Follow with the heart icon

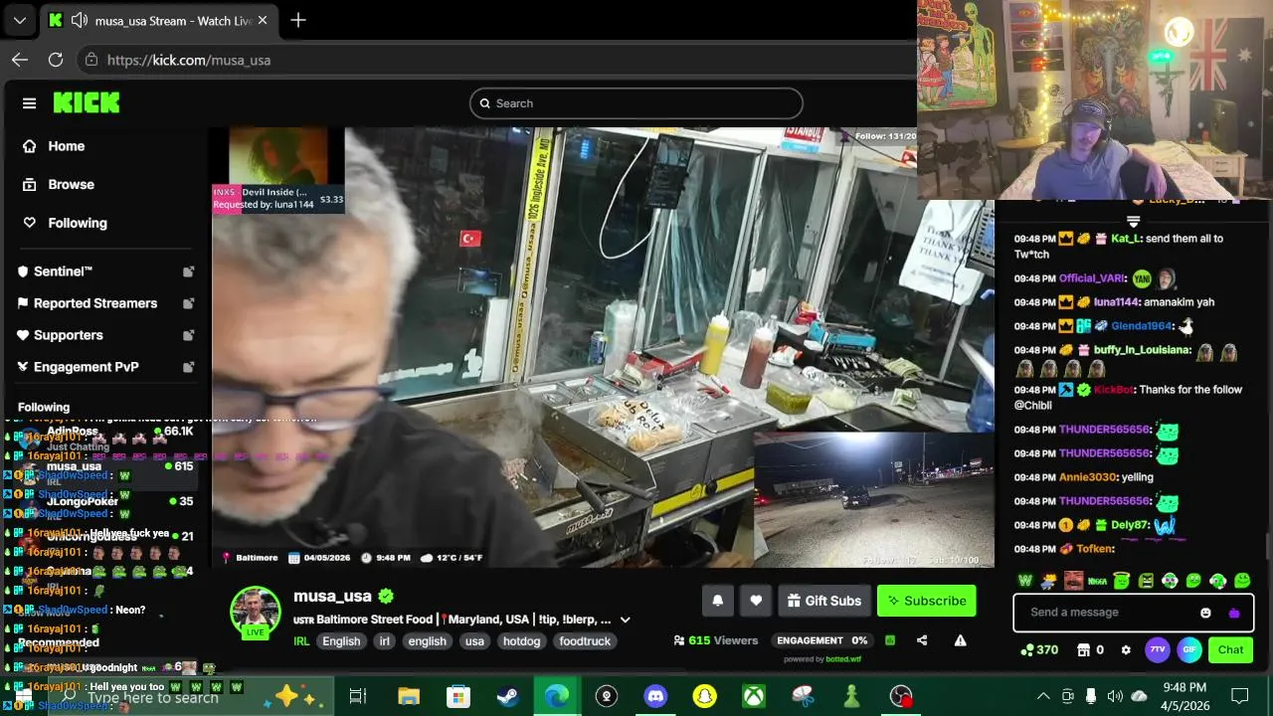click(756, 601)
